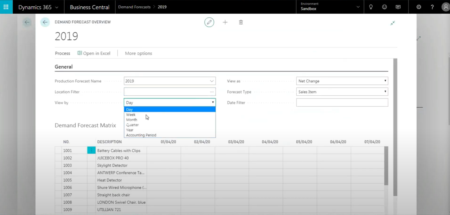Click the 03/04/20 column header
The height and width of the screenshot is (215, 450).
click(236, 142)
